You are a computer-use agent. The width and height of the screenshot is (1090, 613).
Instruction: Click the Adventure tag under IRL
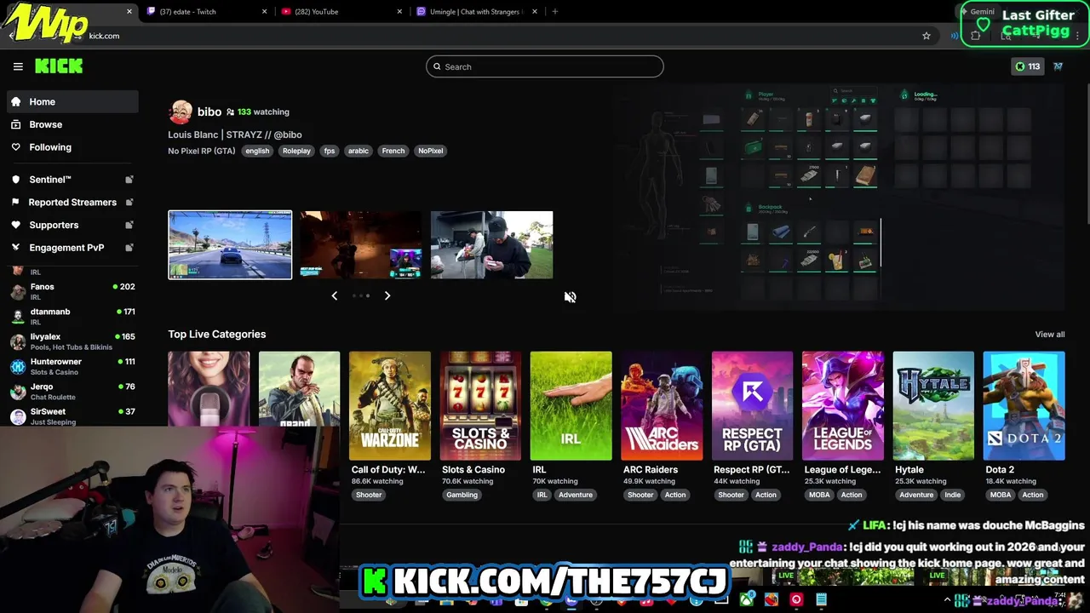pyautogui.click(x=576, y=495)
